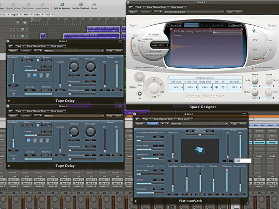This screenshot has height=209, width=279.
Task: Click Space Designer Pre-Dly knob
Action: (x=255, y=80)
